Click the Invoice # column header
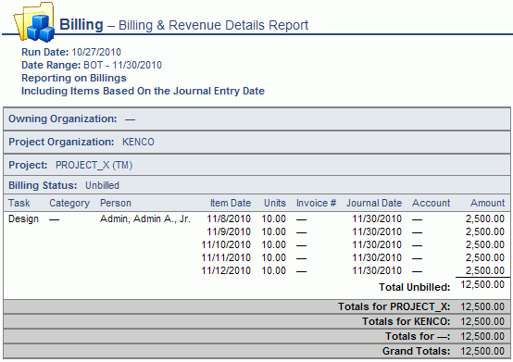 [316, 203]
